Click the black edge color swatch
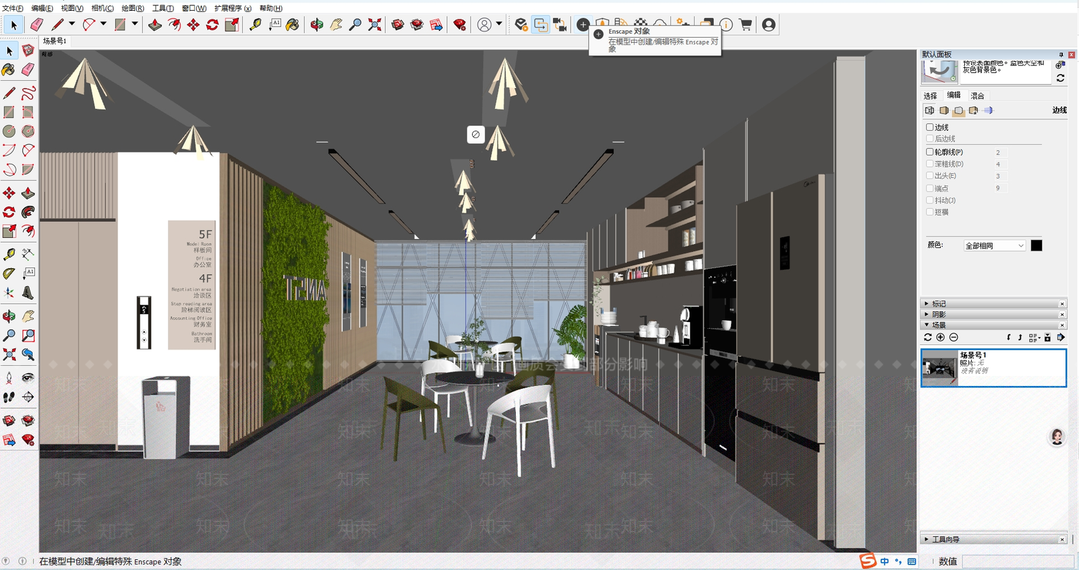The width and height of the screenshot is (1079, 570). click(1037, 245)
